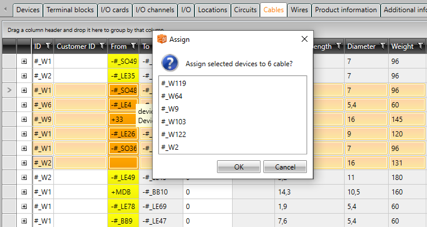Switch to the Devices tab
Image resolution: width=427 pixels, height=227 pixels.
28,10
